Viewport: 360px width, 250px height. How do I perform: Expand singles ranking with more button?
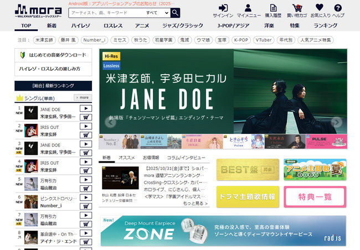pos(83,97)
